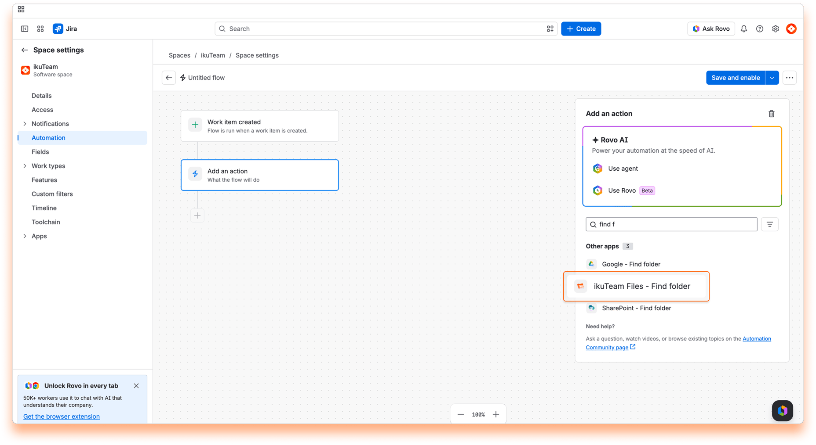Expand the Apps section
The height and width of the screenshot is (445, 816).
pos(25,236)
